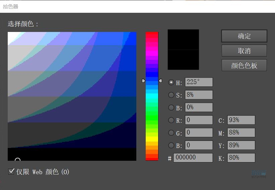This screenshot has height=190, width=275.
Task: Pick yellow on the hue spectrum bar
Action: [x=152, y=138]
